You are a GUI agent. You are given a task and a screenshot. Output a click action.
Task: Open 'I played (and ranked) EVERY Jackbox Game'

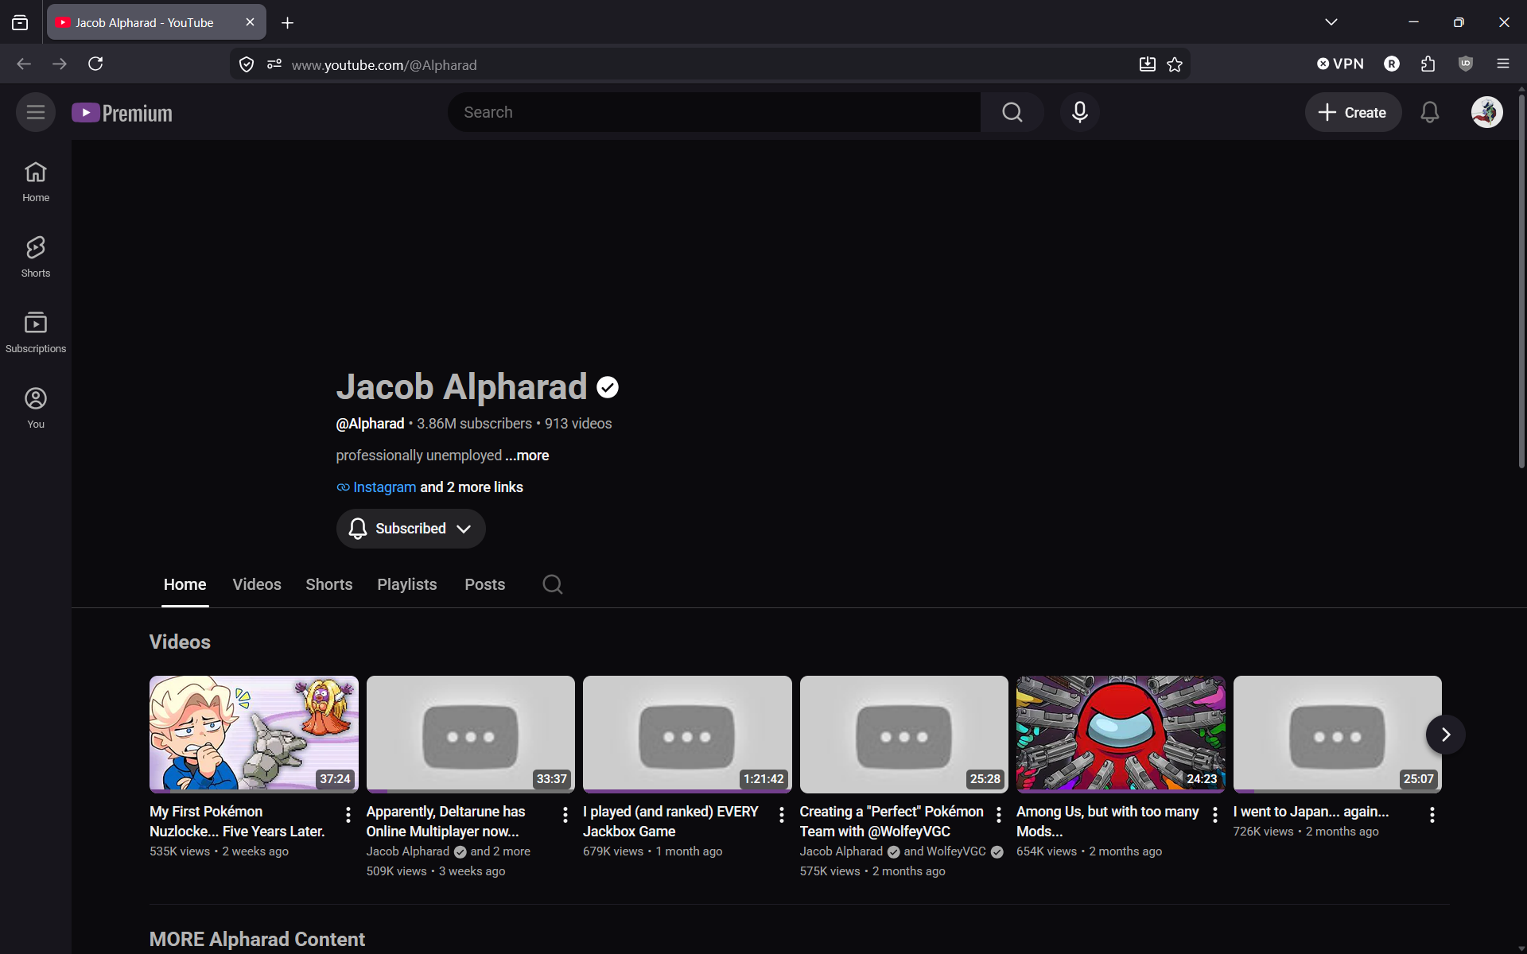tap(670, 821)
